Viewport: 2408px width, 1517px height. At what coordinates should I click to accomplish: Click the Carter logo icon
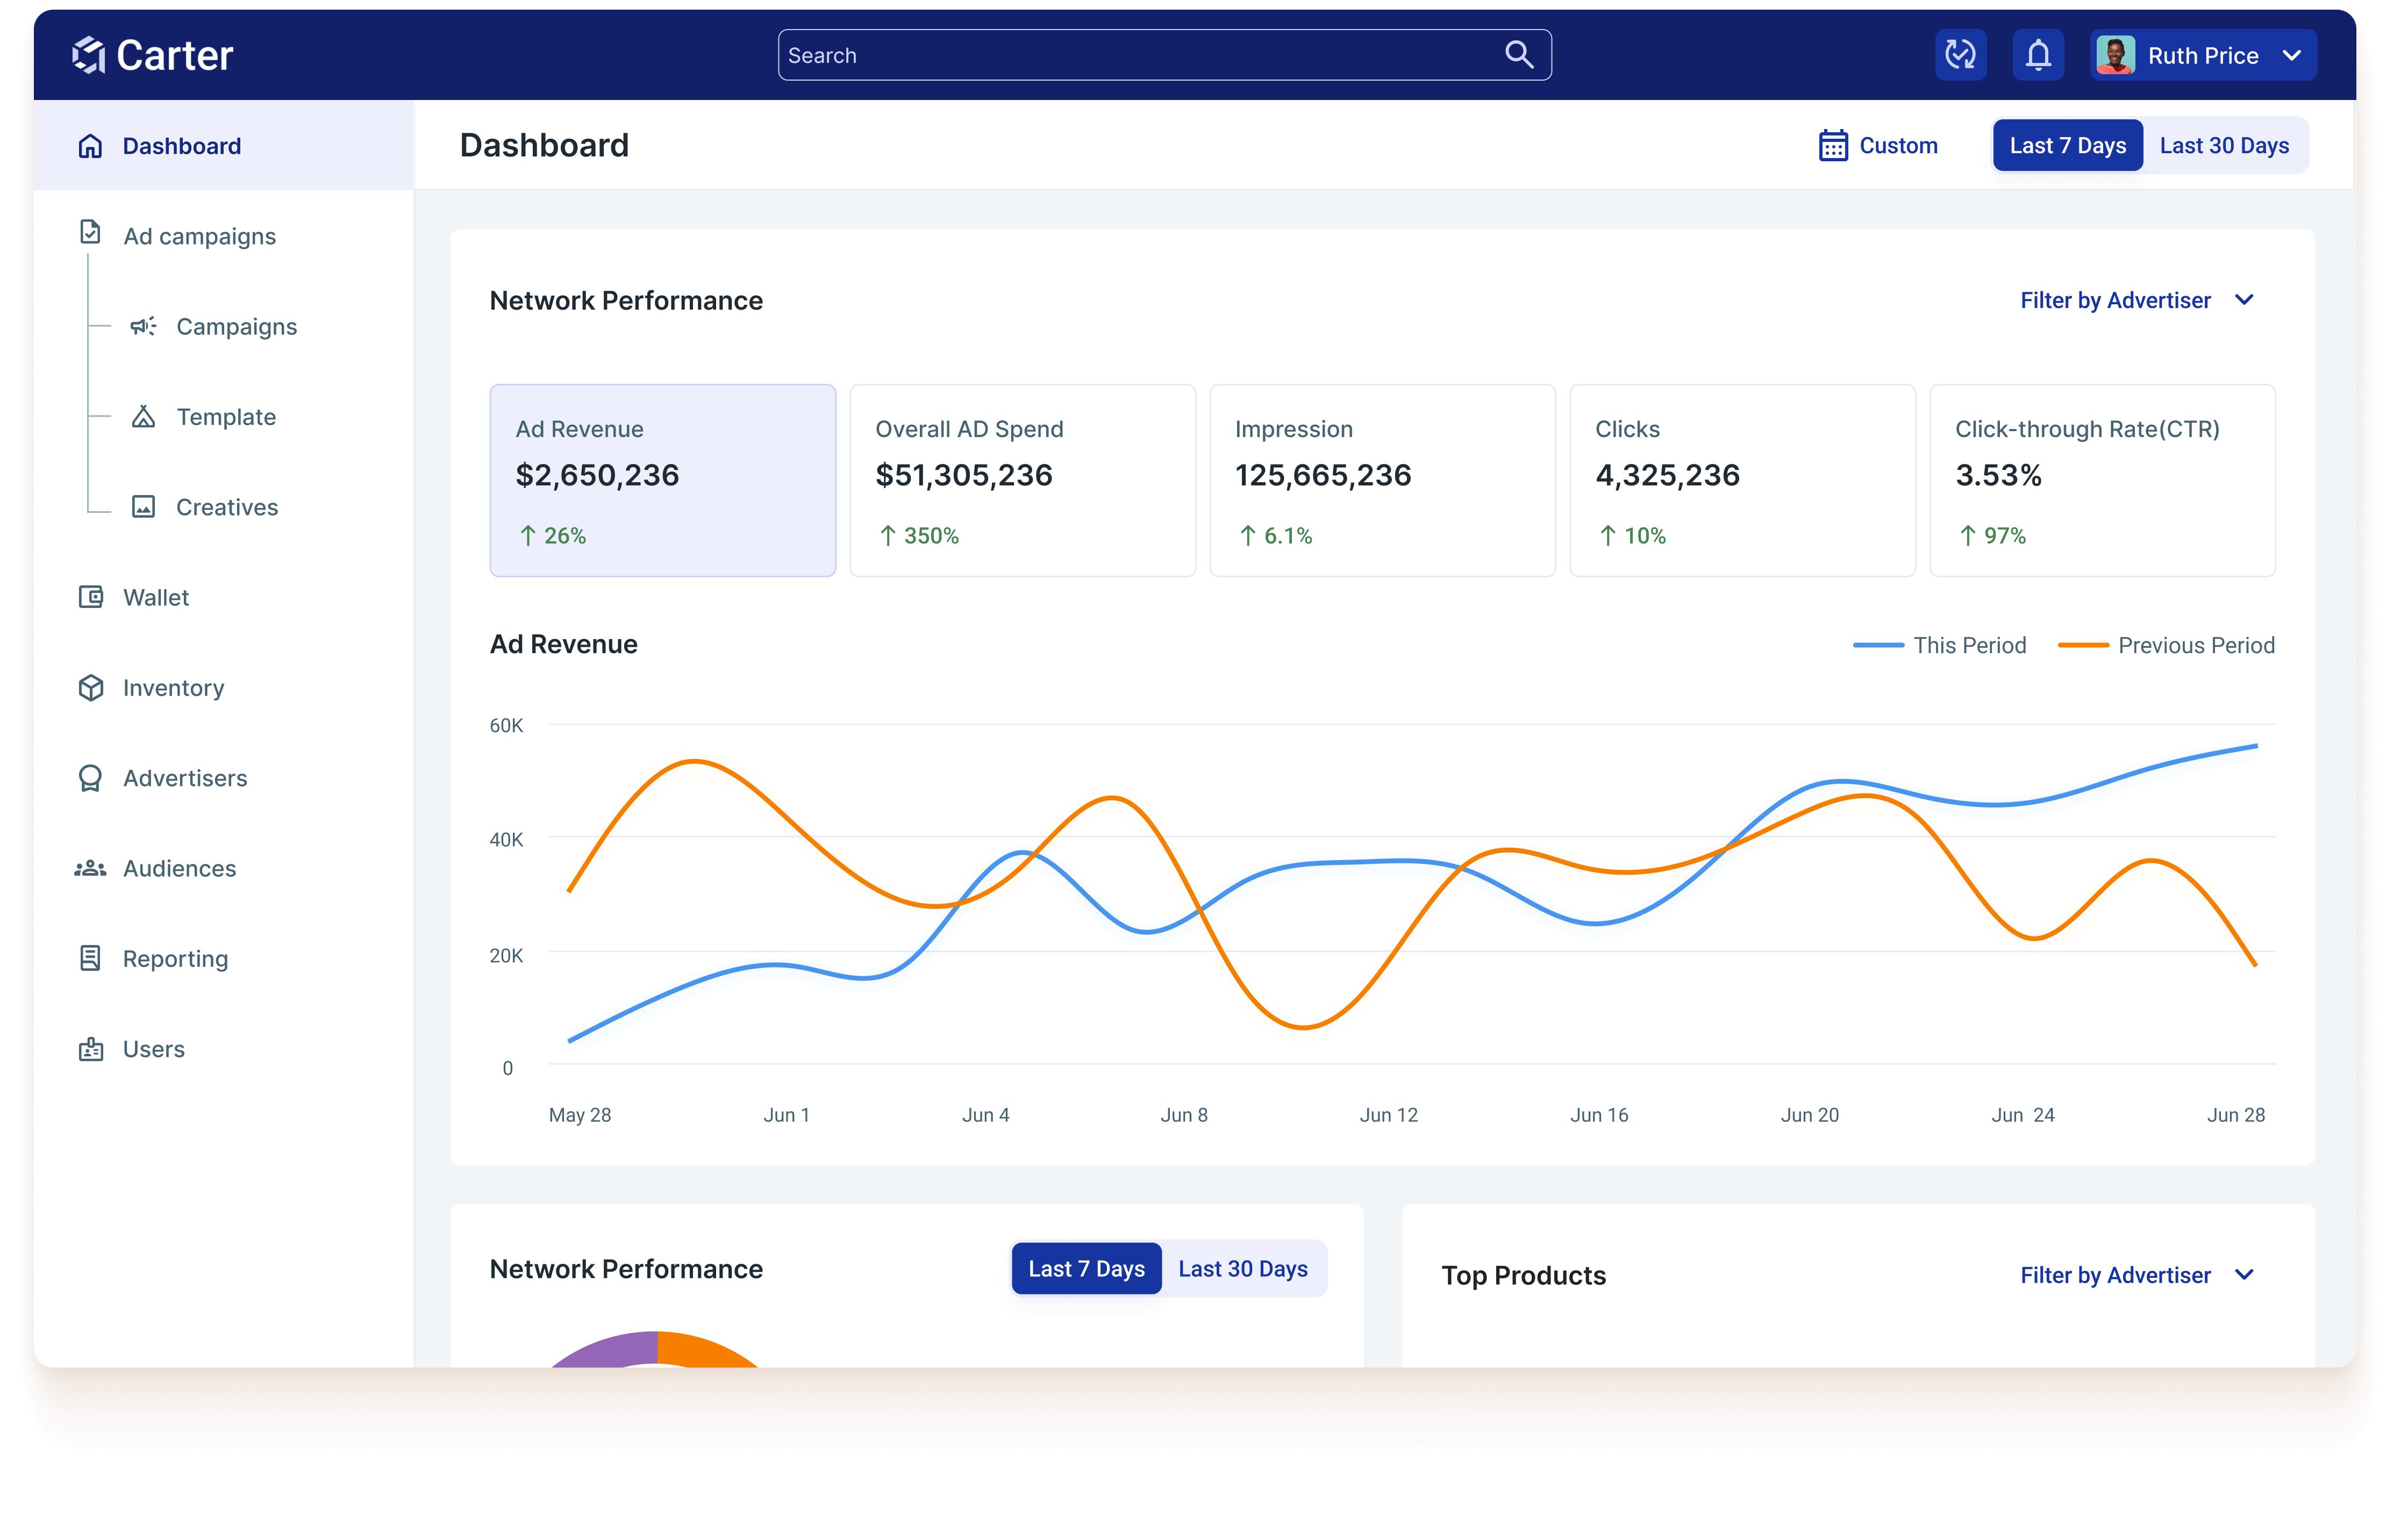pos(89,55)
